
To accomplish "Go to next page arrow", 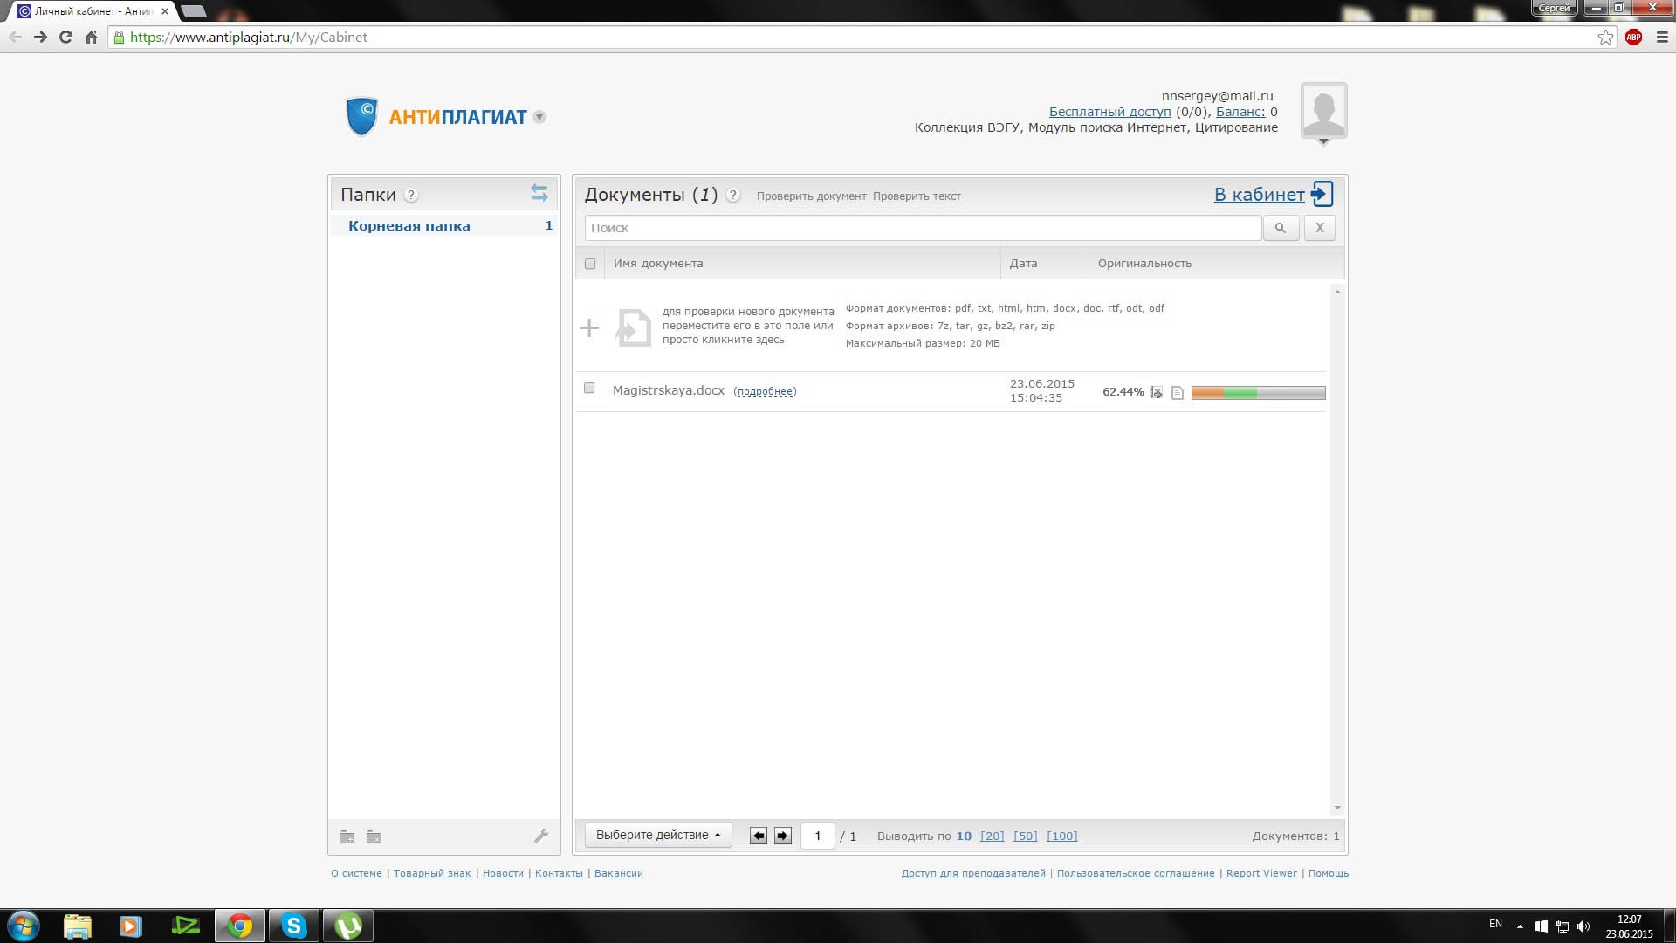I will [782, 836].
